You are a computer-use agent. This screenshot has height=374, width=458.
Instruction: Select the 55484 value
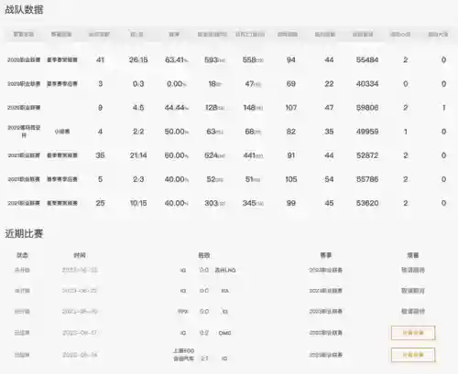point(367,59)
